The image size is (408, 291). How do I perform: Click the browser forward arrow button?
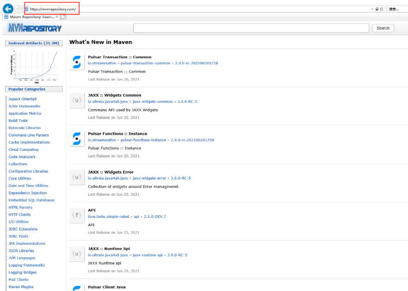pos(18,9)
